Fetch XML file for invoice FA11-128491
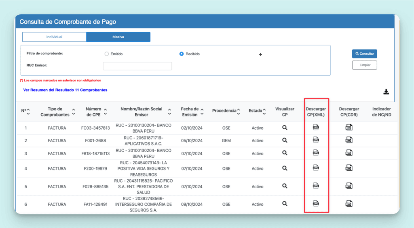 (315, 203)
